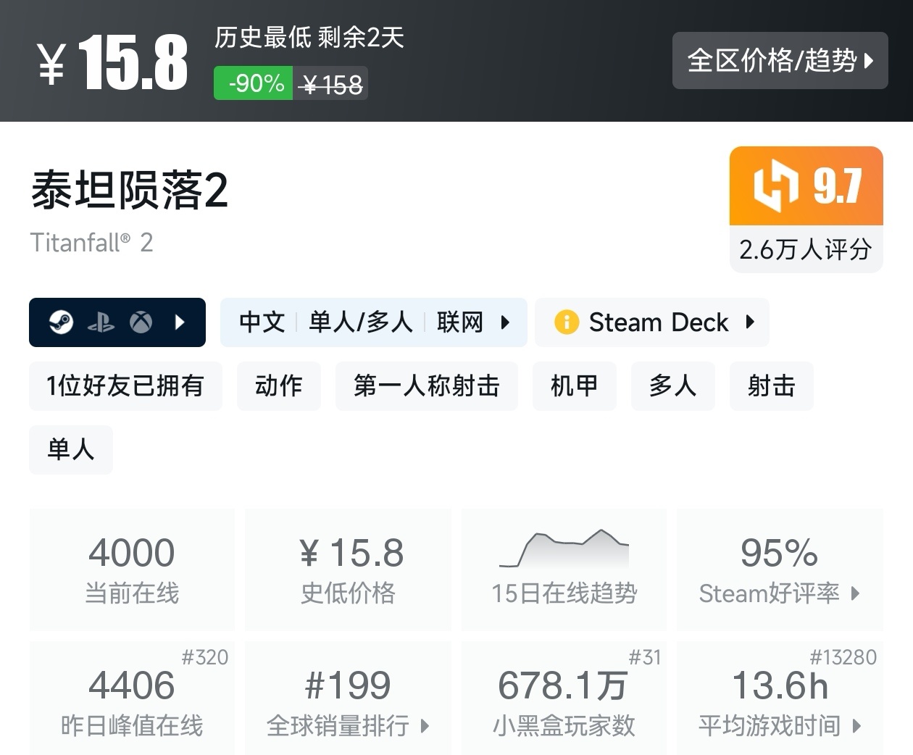The height and width of the screenshot is (755, 913).
Task: Choose the 单人 tag
Action: click(x=70, y=450)
